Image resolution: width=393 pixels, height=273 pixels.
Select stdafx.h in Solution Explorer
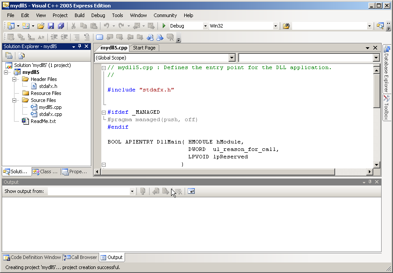click(48, 86)
